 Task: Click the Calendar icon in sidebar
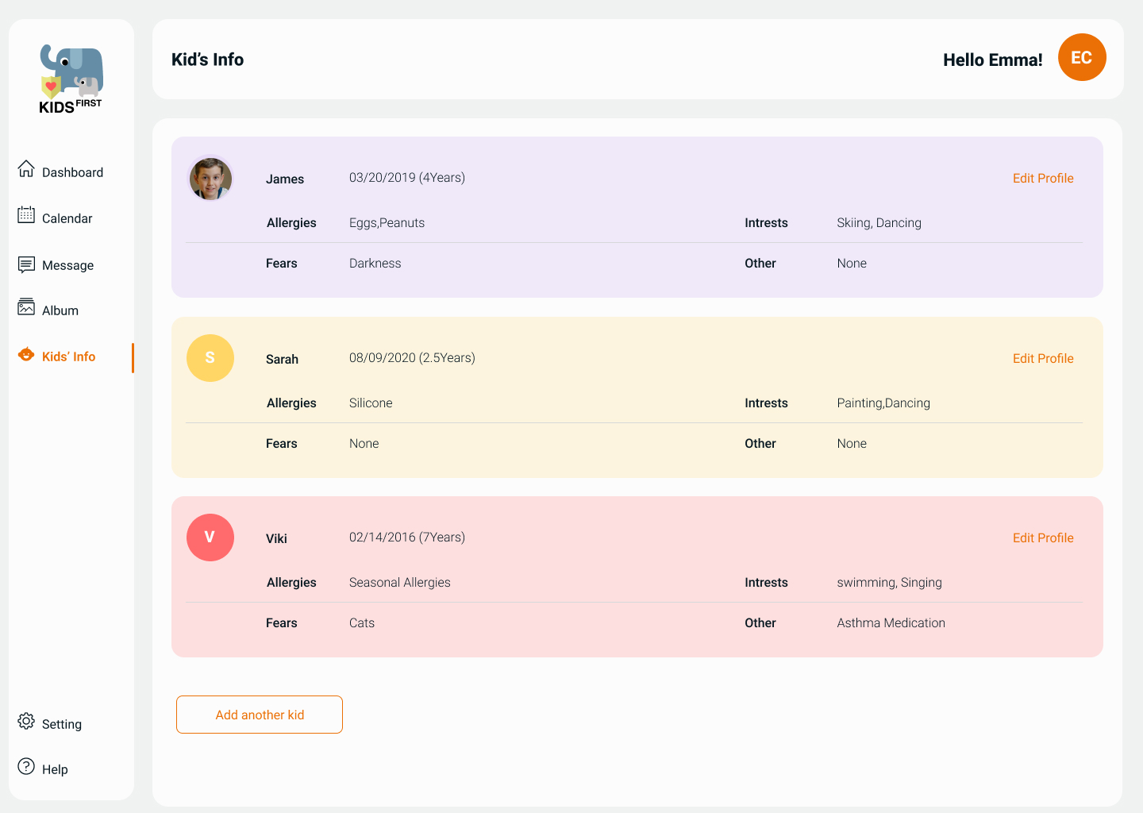pos(26,214)
